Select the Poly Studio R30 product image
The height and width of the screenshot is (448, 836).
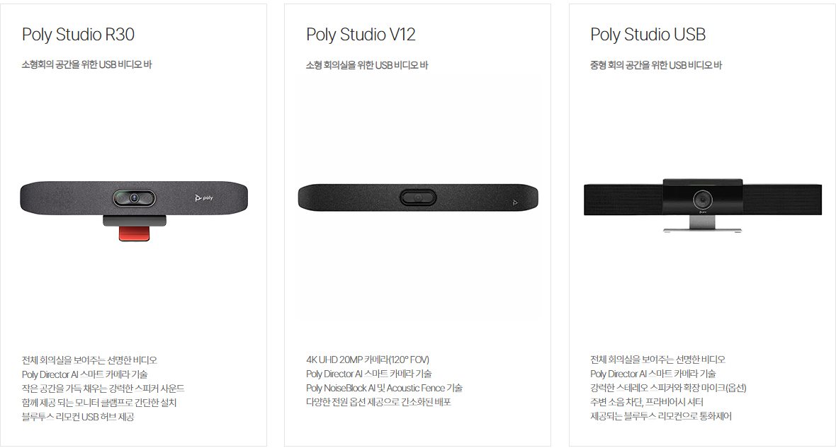coord(134,210)
